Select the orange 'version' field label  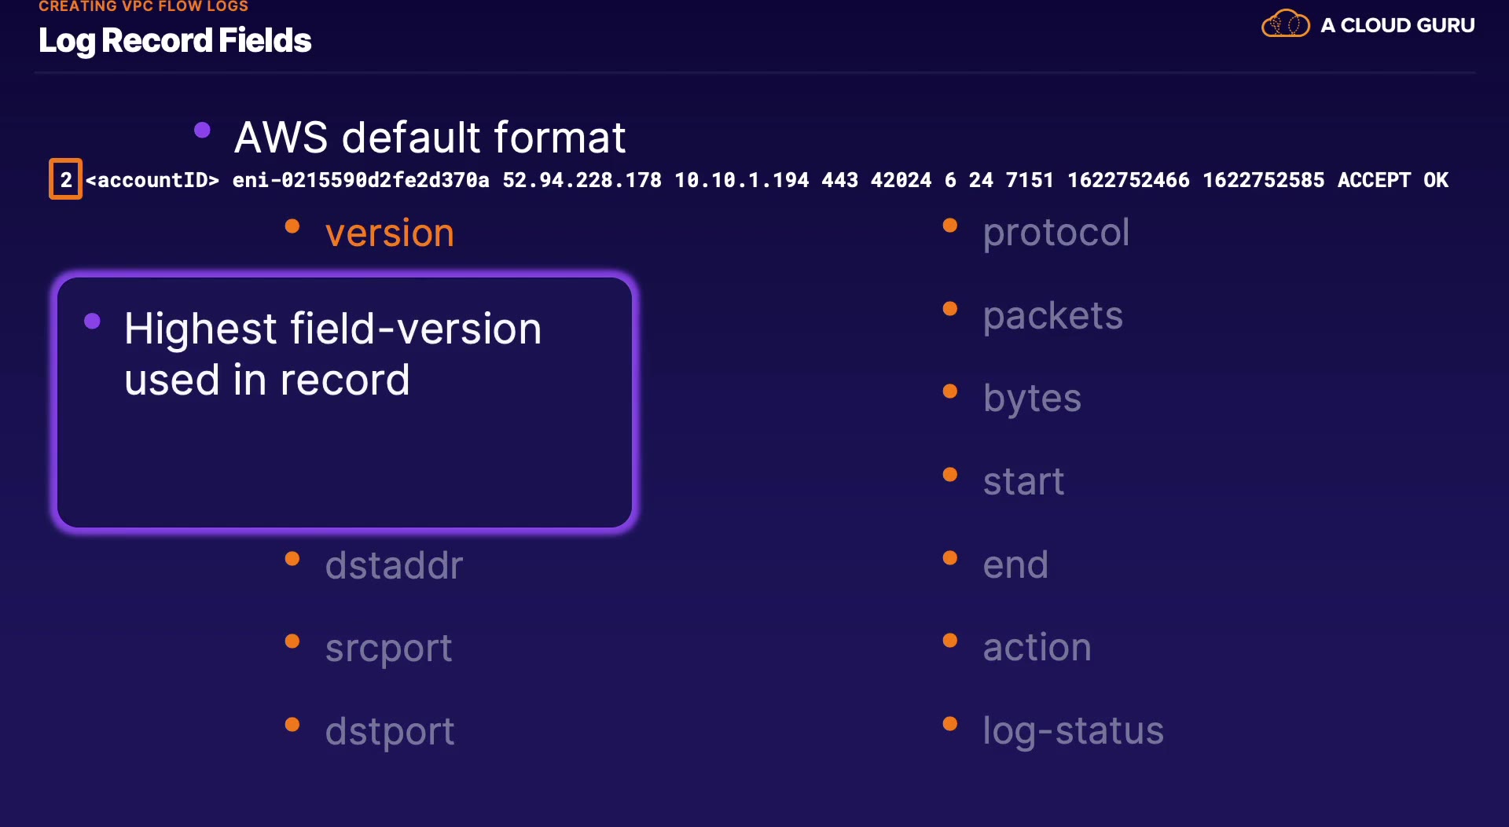pos(390,233)
